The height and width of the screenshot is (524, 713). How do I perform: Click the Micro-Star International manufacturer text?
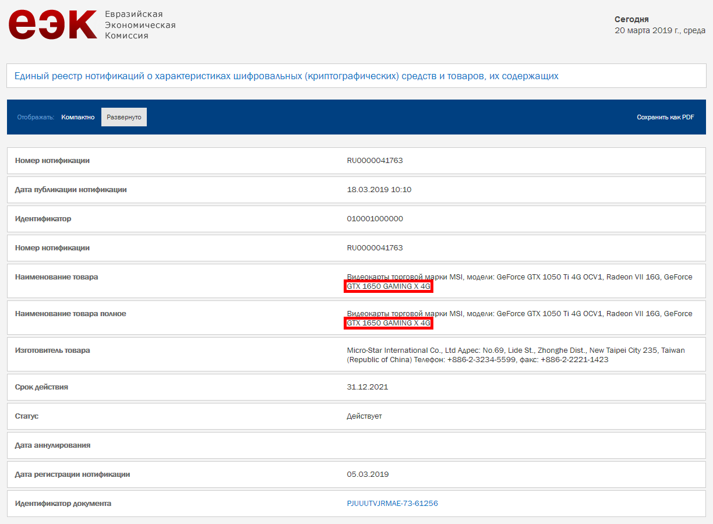coord(516,355)
